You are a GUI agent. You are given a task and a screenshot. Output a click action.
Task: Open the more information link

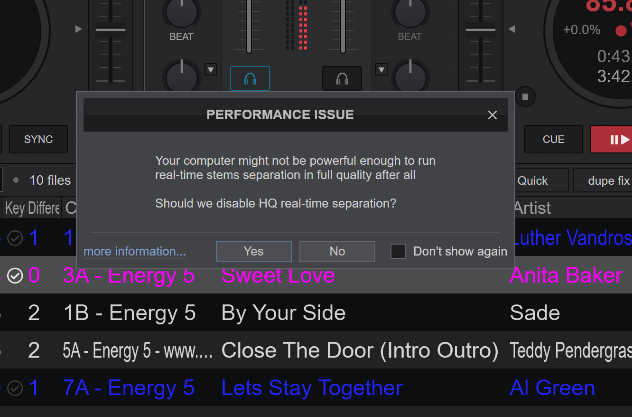pyautogui.click(x=135, y=251)
